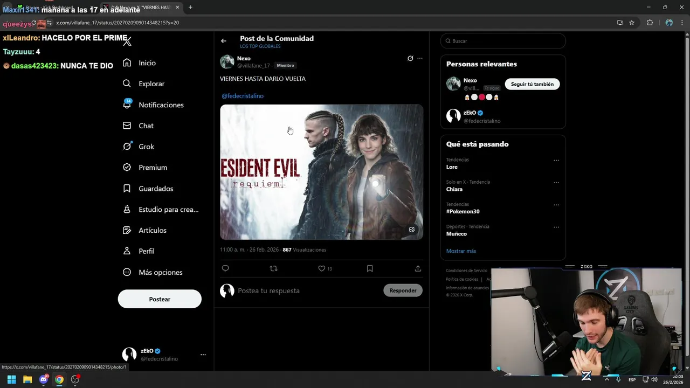690x388 pixels.
Task: Click the Grok icon on Nexo's post
Action: tap(410, 58)
